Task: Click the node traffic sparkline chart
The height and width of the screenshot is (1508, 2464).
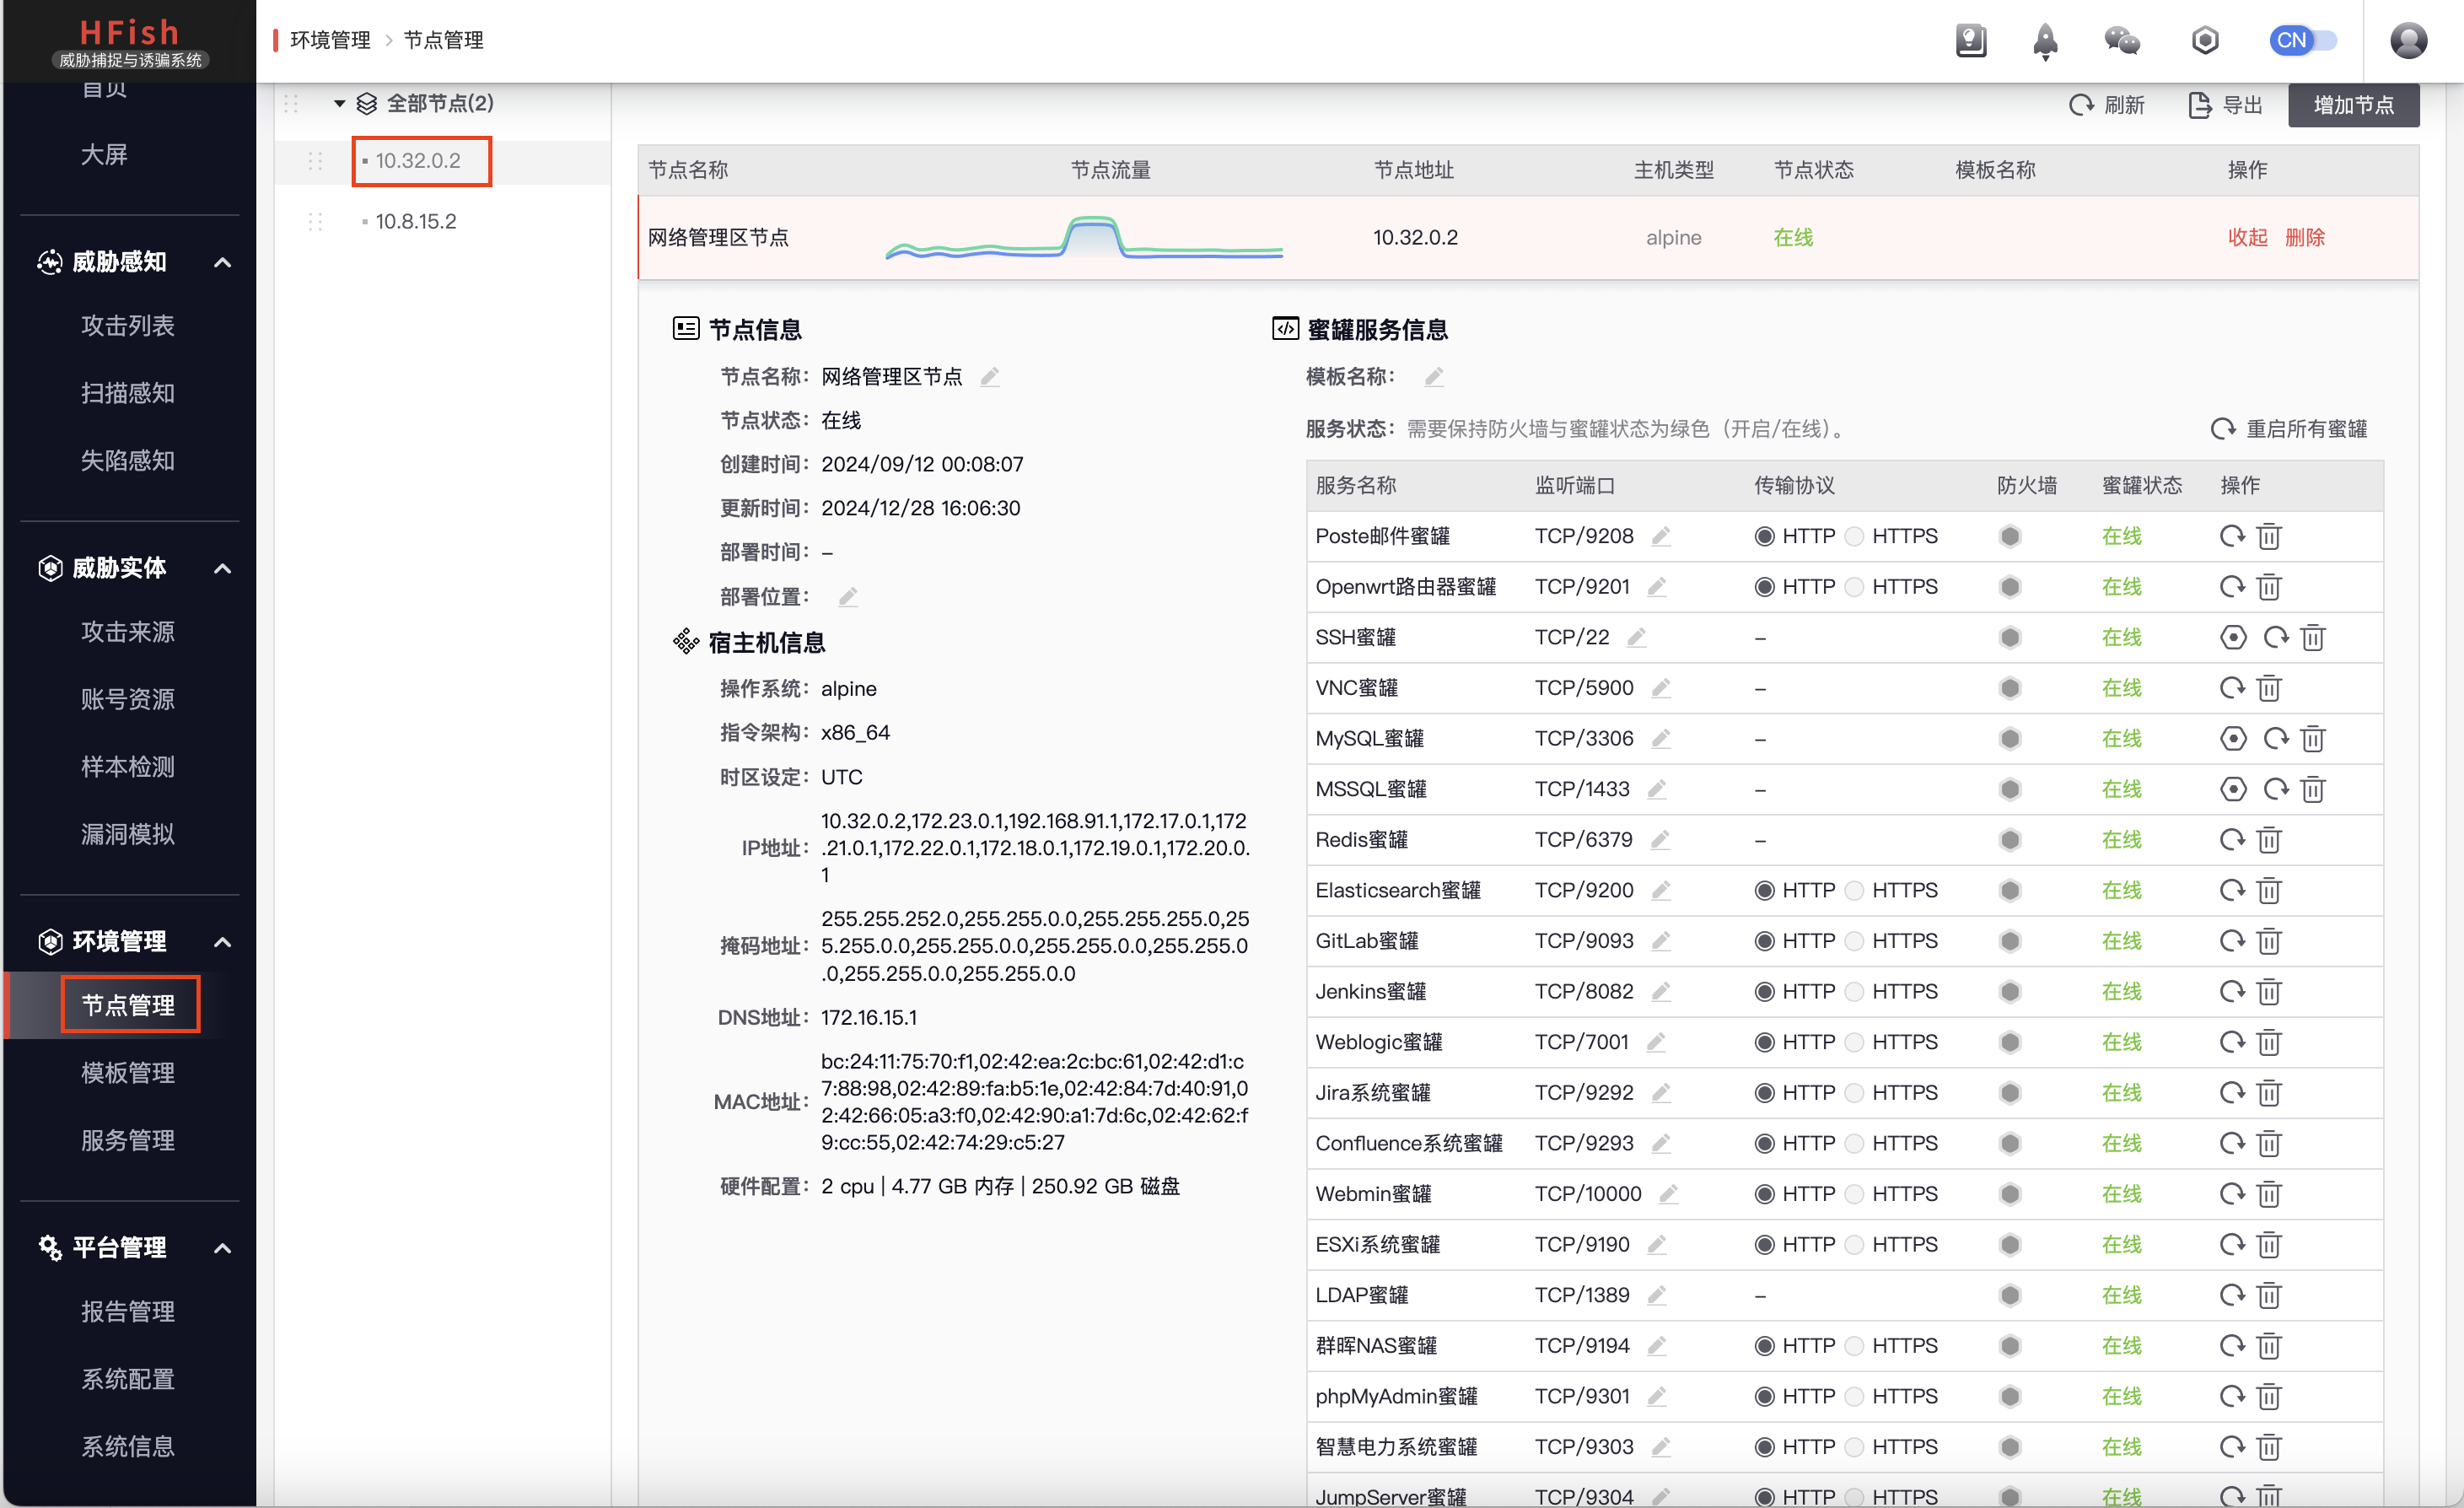Action: coord(1084,238)
